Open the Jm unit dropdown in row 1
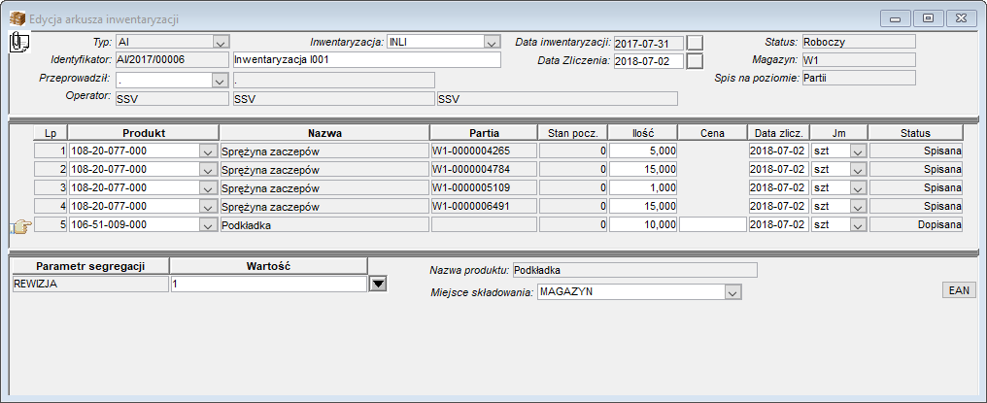The width and height of the screenshot is (987, 403). tap(858, 151)
